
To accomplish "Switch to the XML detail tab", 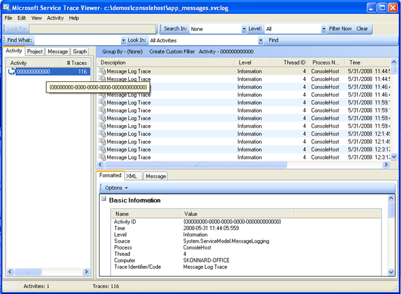I will click(133, 176).
